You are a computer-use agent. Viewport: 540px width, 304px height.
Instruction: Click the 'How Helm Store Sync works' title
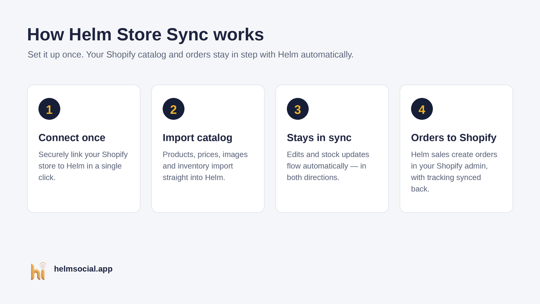[145, 34]
